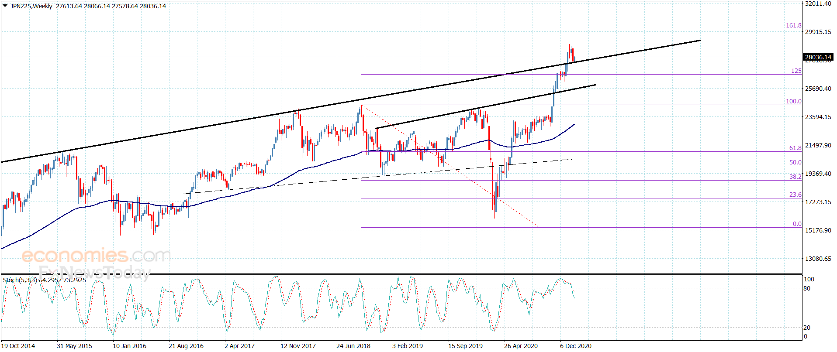
Task: Click the 100.0 Fibonacci level label
Action: (794, 101)
